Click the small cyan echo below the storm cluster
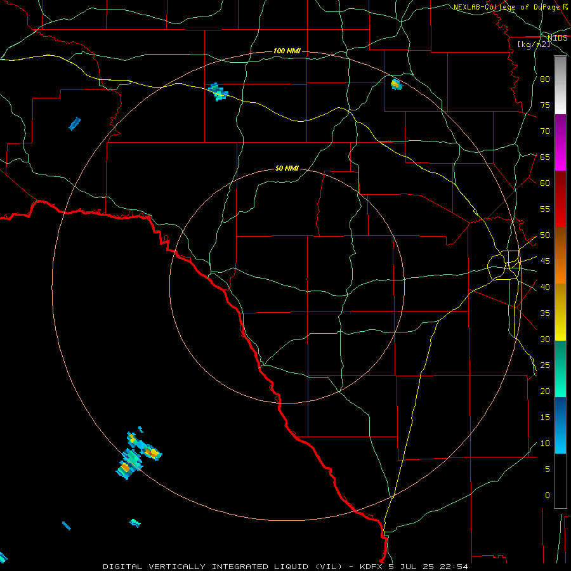The height and width of the screenshot is (571, 571). 135,523
